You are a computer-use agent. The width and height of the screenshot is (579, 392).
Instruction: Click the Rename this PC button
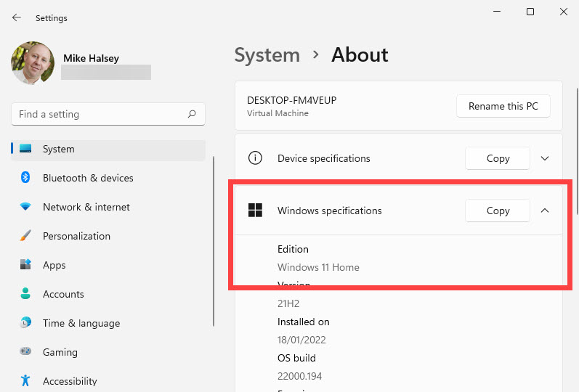503,106
